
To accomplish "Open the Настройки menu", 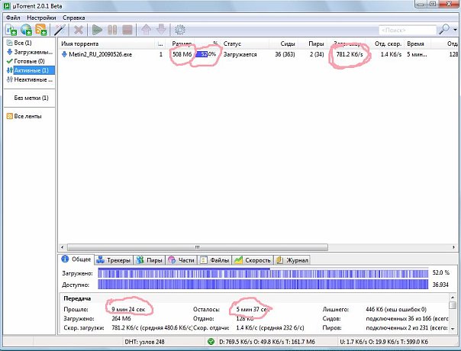I will pyautogui.click(x=40, y=16).
